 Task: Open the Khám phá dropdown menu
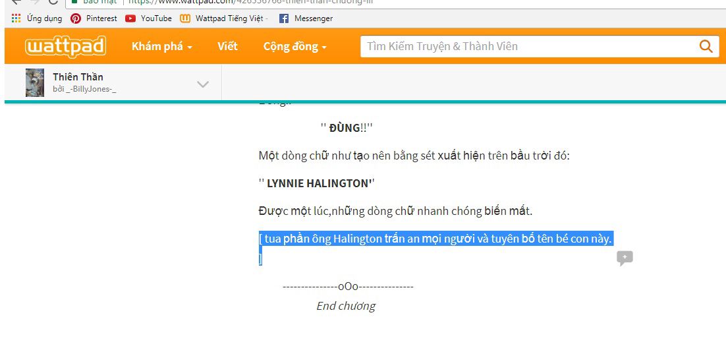(x=161, y=46)
